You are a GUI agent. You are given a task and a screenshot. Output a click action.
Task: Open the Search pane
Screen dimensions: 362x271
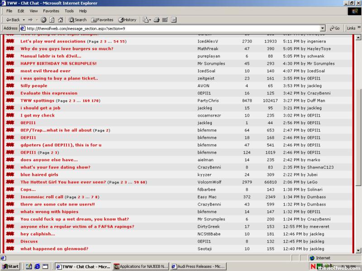77,20
